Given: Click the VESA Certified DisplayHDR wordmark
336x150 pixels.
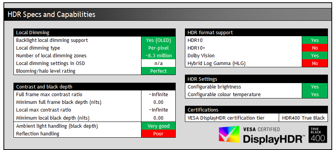Looking at the screenshot, I should (274, 135).
